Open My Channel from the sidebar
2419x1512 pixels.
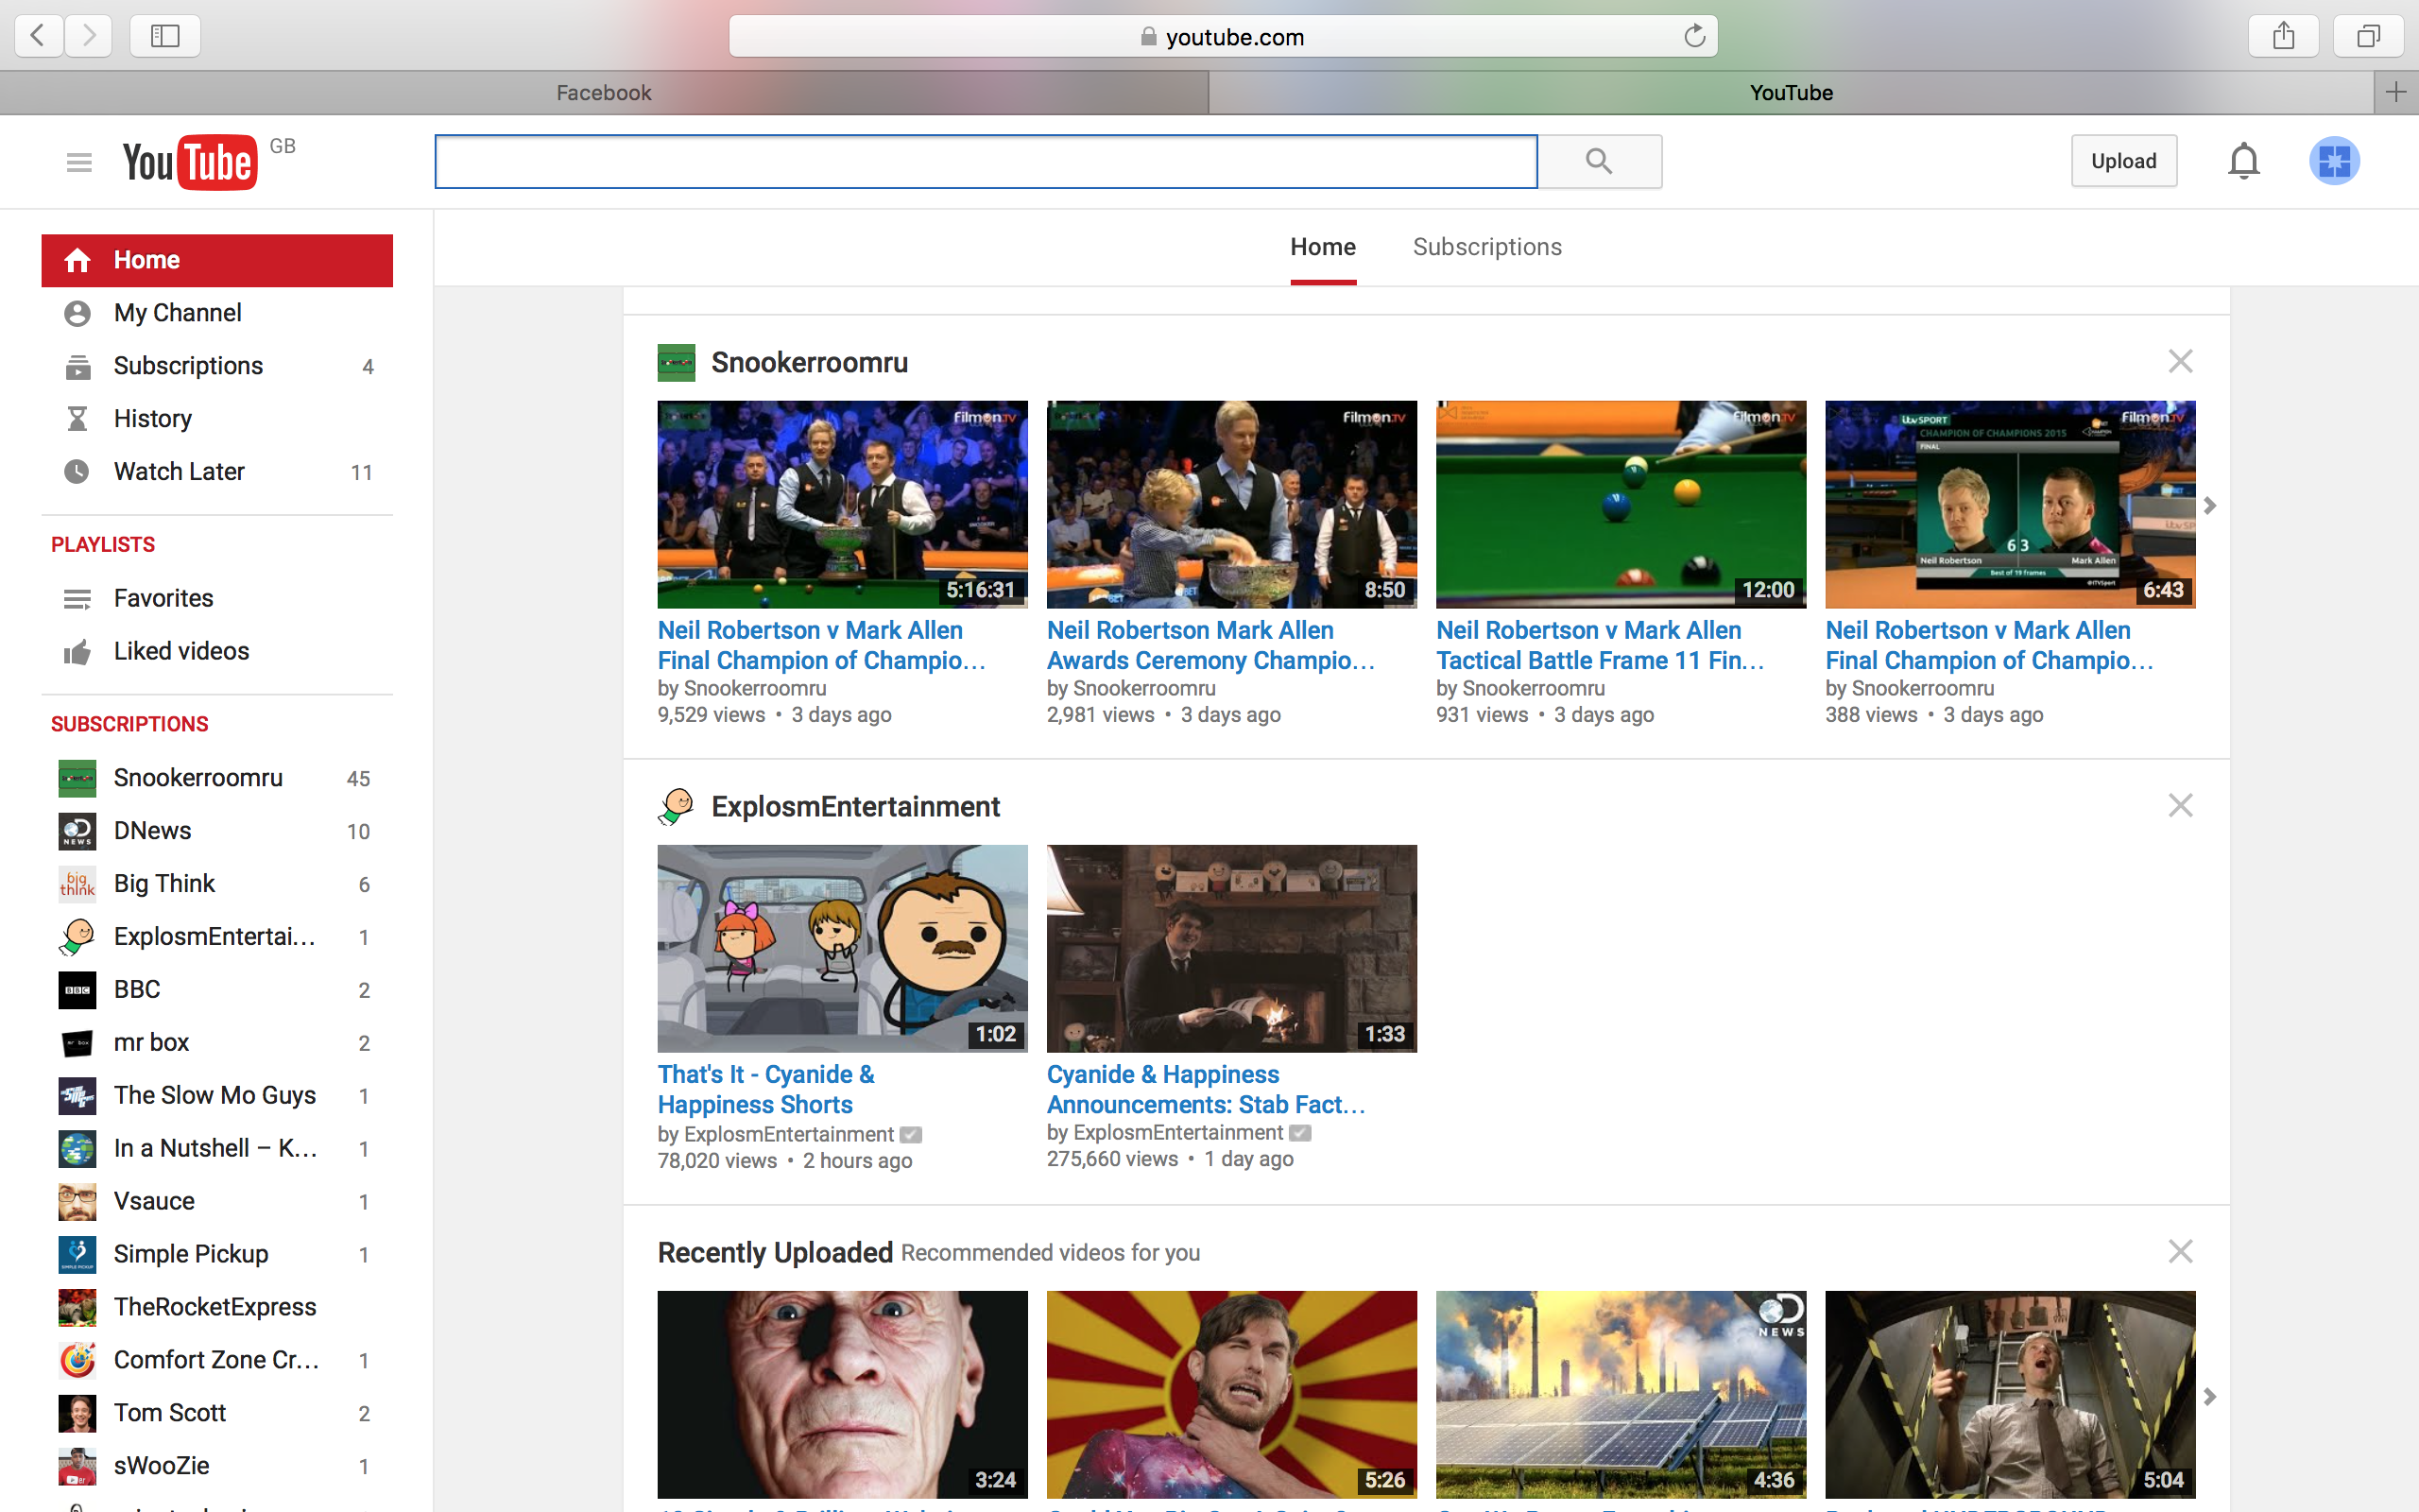coord(217,313)
